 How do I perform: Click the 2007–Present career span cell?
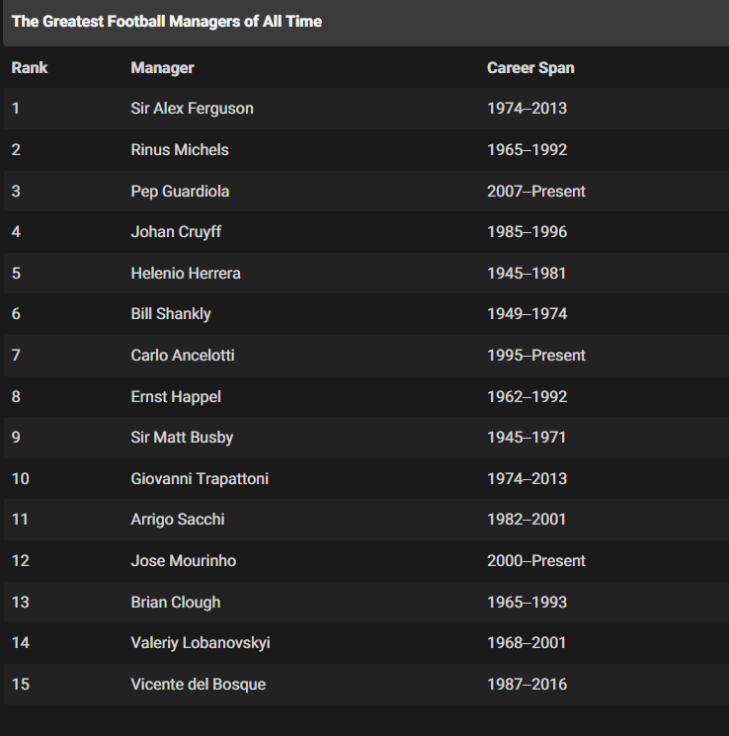(536, 192)
